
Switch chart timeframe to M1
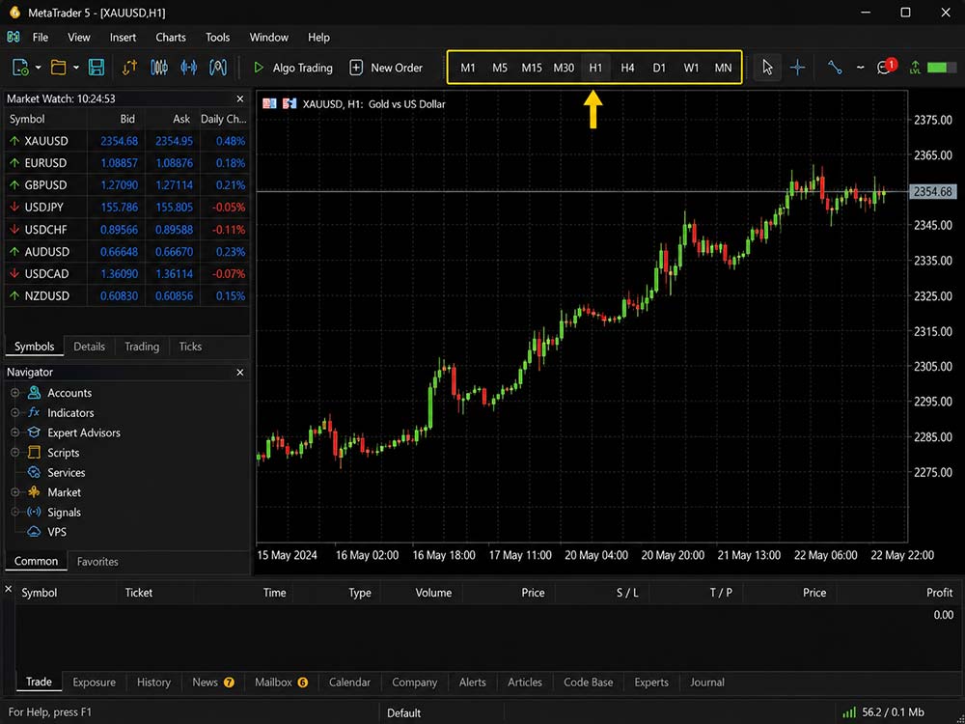(x=468, y=68)
